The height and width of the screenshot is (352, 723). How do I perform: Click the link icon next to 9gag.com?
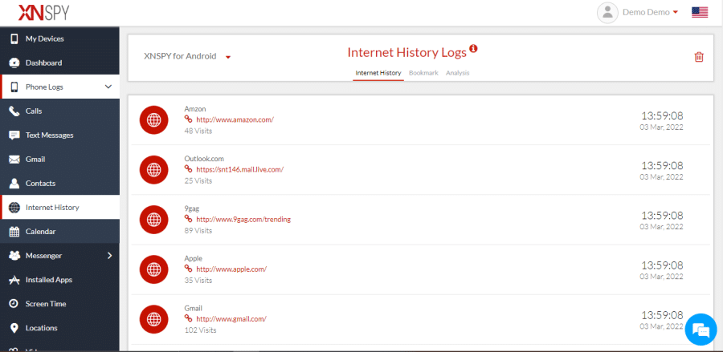188,219
